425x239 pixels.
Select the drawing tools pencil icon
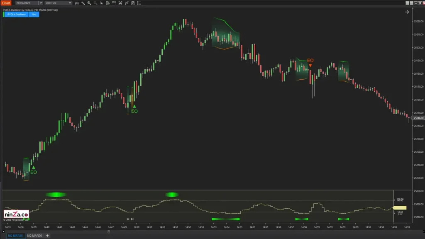point(83,3)
